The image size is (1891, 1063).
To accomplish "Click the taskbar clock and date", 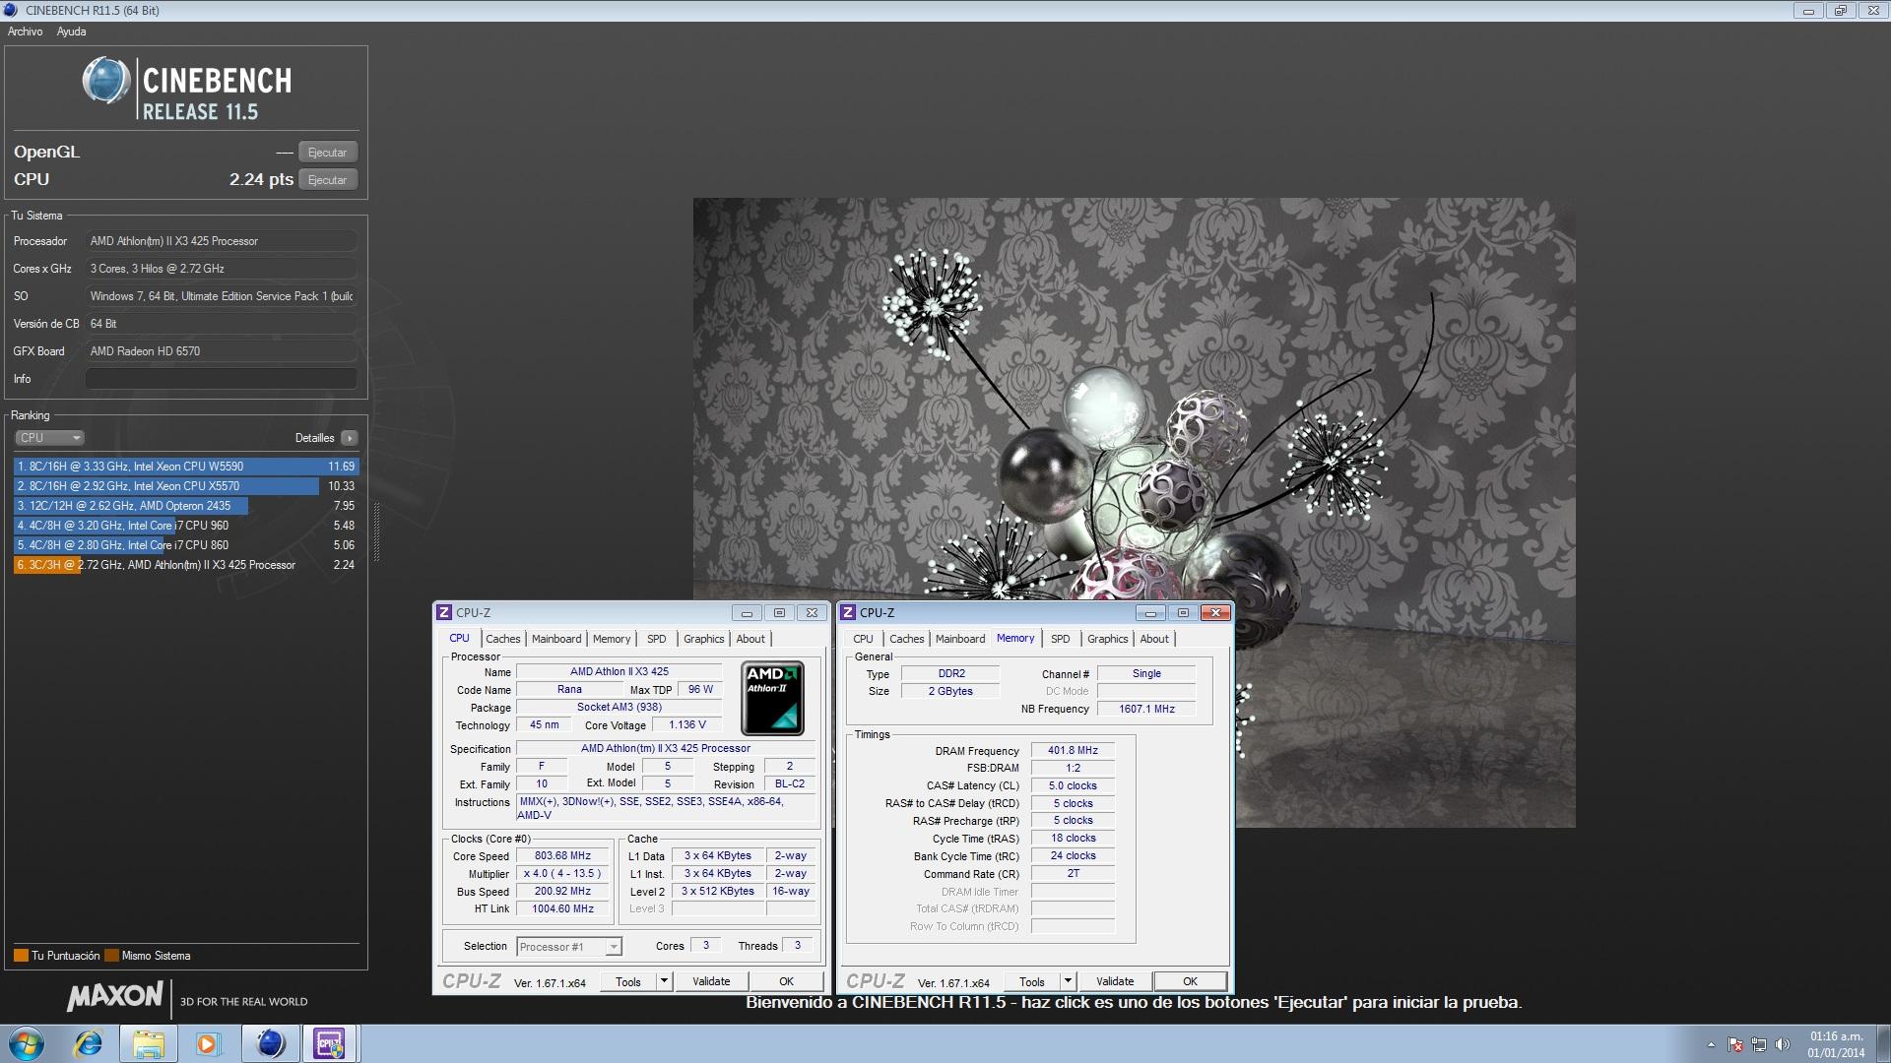I will pos(1836,1044).
